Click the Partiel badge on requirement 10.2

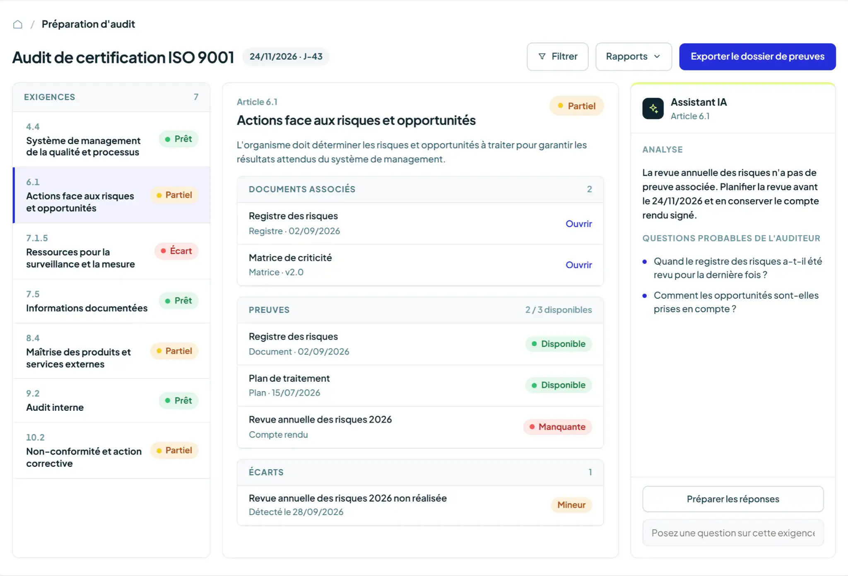pyautogui.click(x=174, y=451)
